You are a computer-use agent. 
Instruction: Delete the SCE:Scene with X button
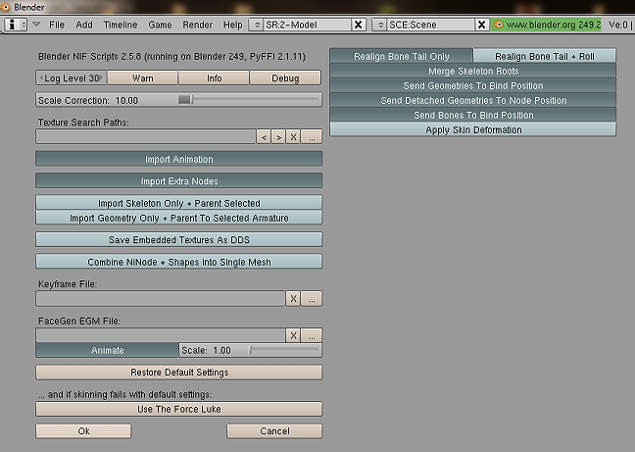tap(481, 25)
